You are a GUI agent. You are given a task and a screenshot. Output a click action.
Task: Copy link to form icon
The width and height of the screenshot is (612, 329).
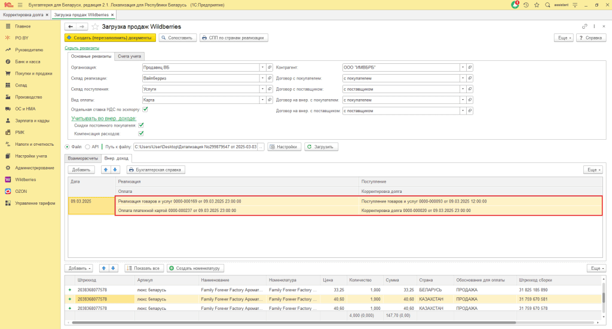[585, 26]
